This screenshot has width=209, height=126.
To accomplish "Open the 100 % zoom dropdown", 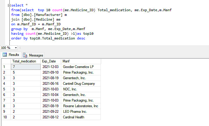I will pyautogui.click(x=16, y=48).
